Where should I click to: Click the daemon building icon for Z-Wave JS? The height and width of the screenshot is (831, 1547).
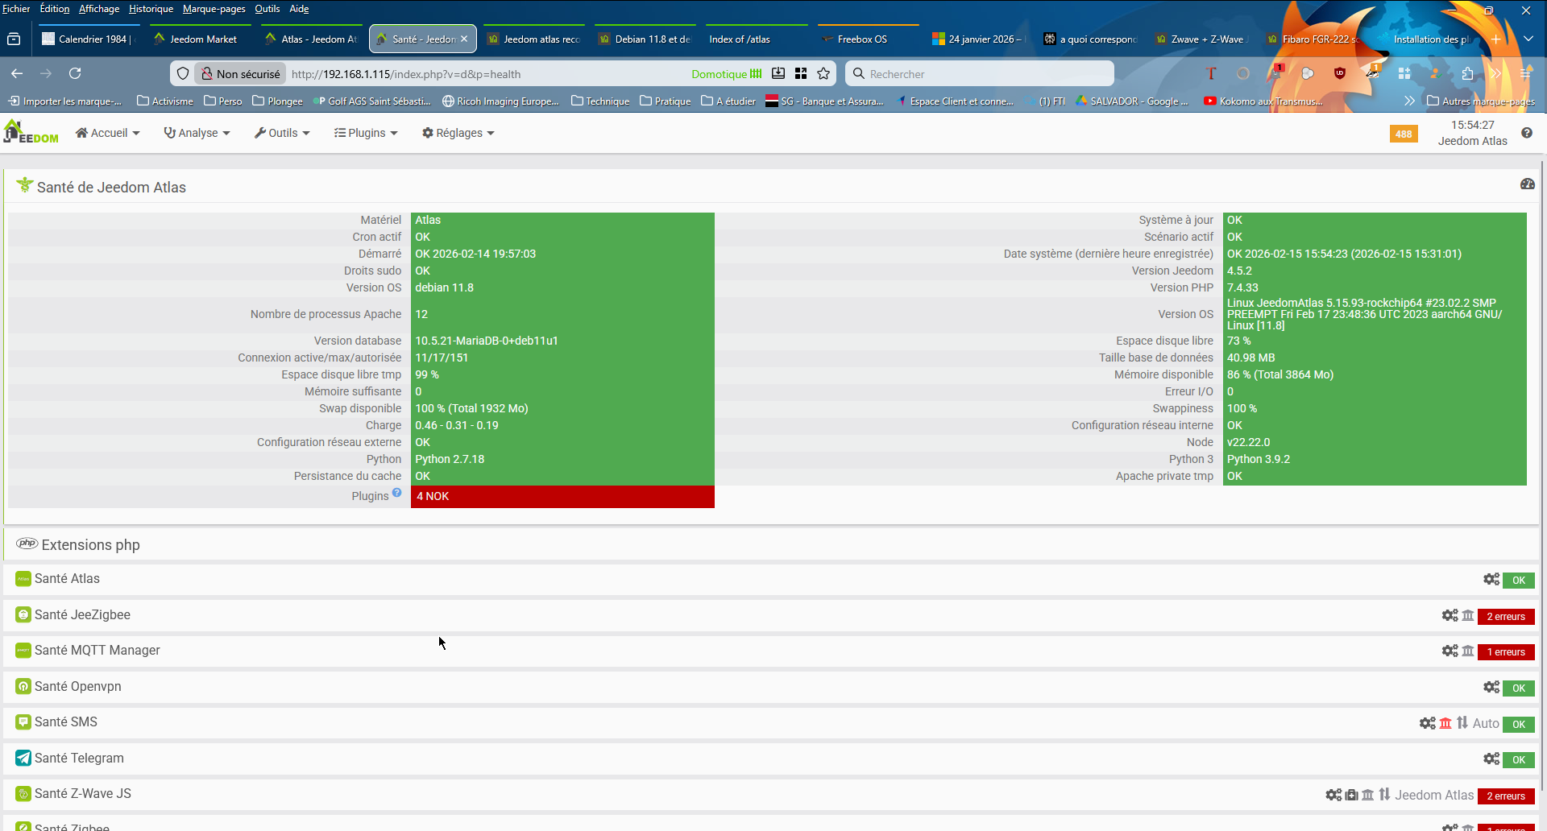point(1368,795)
